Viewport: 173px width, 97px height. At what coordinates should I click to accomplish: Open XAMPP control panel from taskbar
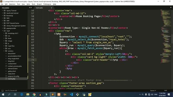click(59, 95)
